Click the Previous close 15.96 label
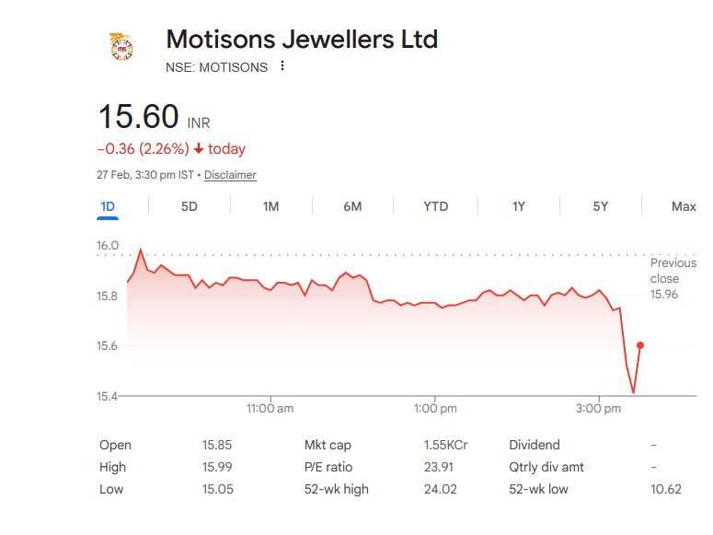 coord(665,278)
